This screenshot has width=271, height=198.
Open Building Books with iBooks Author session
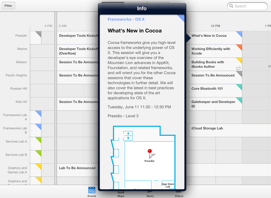[x=215, y=64]
